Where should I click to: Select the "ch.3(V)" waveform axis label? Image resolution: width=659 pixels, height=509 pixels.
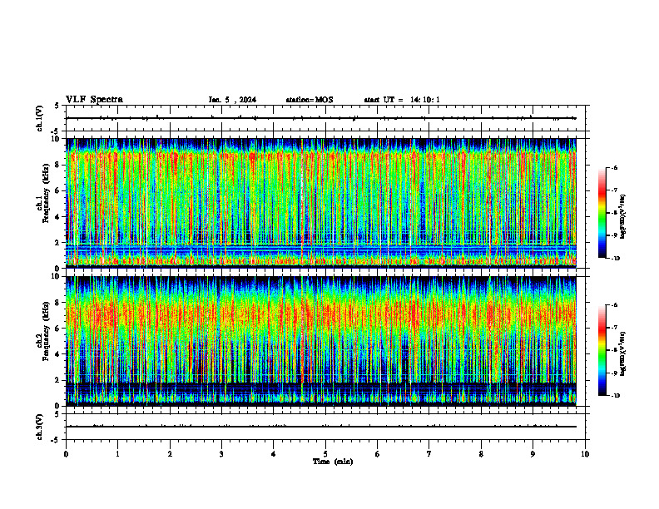40,427
